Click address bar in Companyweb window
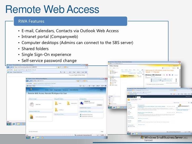Image resolution: width=192 pixels, height=144 pixels. [151, 90]
